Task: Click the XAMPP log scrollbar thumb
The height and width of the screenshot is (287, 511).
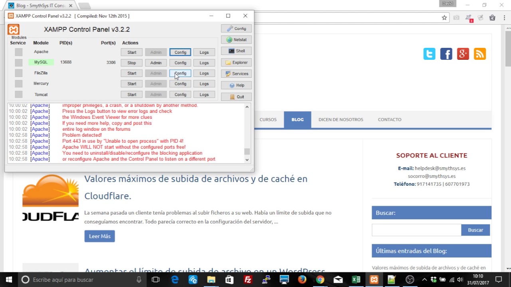Action: [x=247, y=151]
